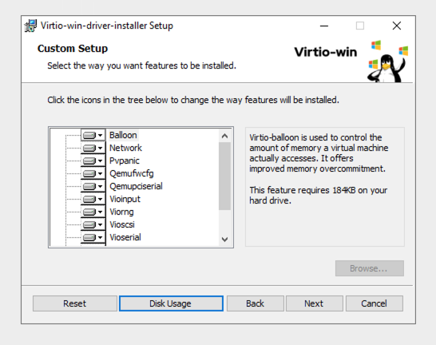Proceed with the Next button
Screen dimensions: 436x345
tap(314, 303)
